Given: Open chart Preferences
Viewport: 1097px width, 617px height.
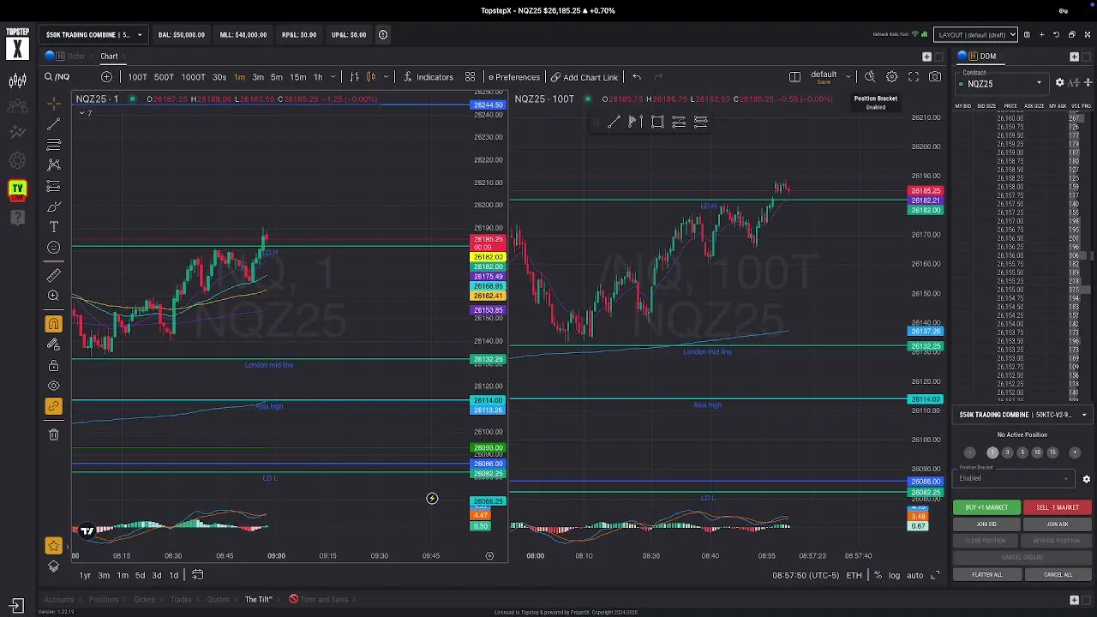Looking at the screenshot, I should click(513, 77).
